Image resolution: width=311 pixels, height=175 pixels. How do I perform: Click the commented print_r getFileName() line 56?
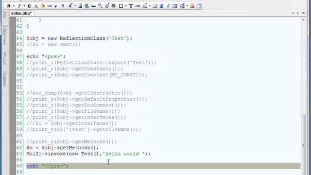click(73, 111)
